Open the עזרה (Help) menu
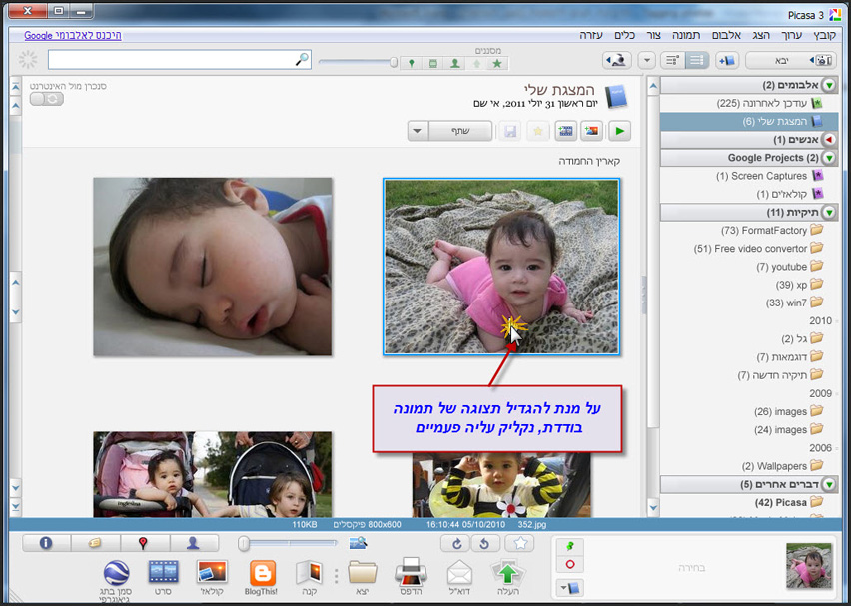This screenshot has width=851, height=606. 591,35
